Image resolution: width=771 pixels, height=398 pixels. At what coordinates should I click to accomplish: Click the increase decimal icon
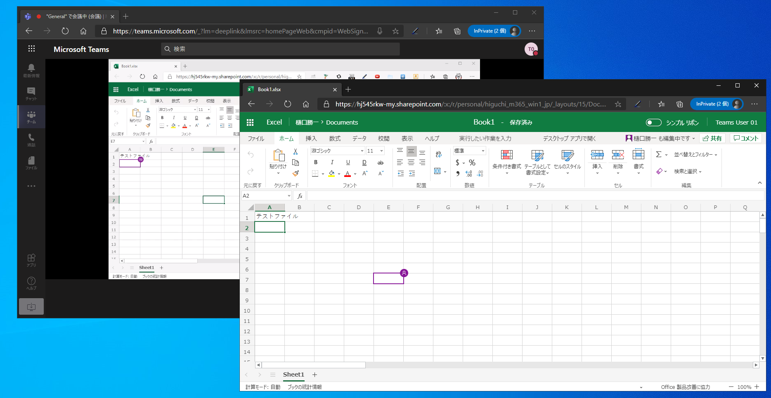tap(469, 174)
